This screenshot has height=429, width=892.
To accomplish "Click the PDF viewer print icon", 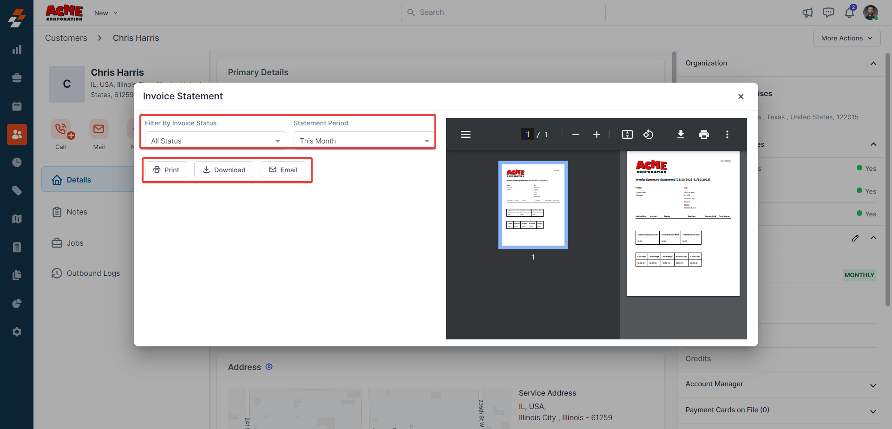I will point(704,135).
